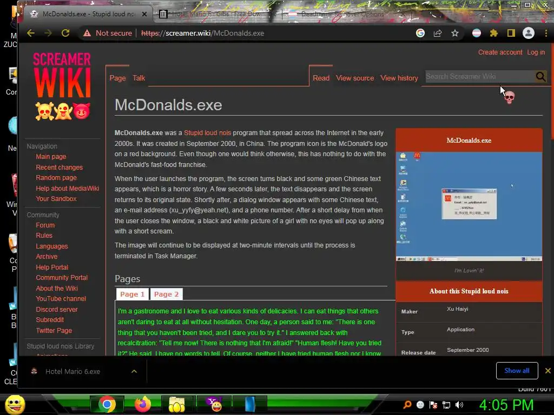The image size is (554, 415).
Task: Click the Not secure warning icon
Action: tap(87, 33)
